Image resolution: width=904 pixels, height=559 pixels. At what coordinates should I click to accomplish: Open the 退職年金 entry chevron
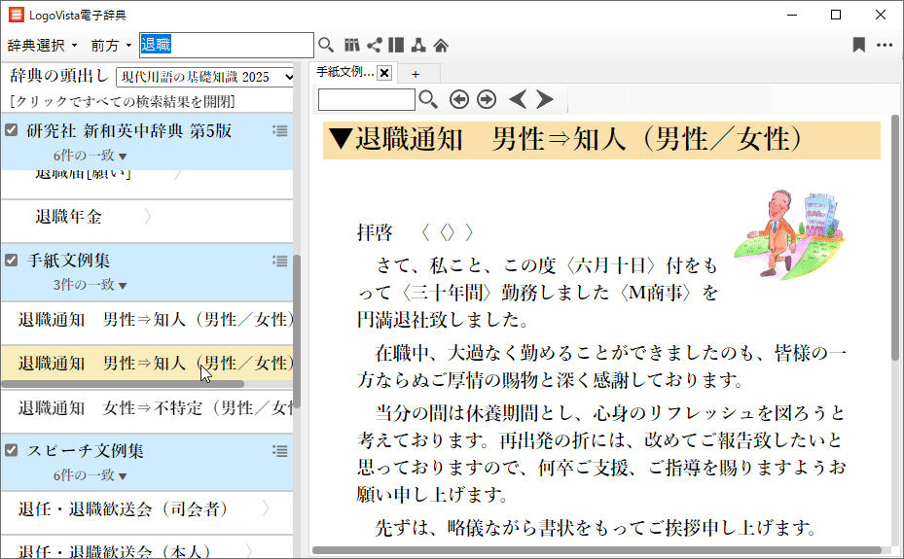point(148,217)
